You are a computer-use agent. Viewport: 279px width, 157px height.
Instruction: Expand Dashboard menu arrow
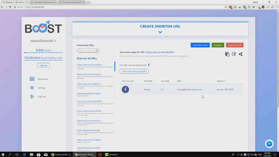[x=59, y=79]
